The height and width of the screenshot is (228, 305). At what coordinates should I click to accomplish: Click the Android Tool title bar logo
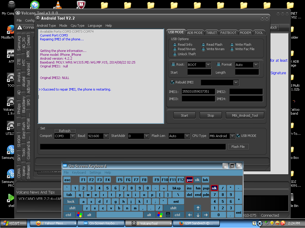click(x=38, y=18)
